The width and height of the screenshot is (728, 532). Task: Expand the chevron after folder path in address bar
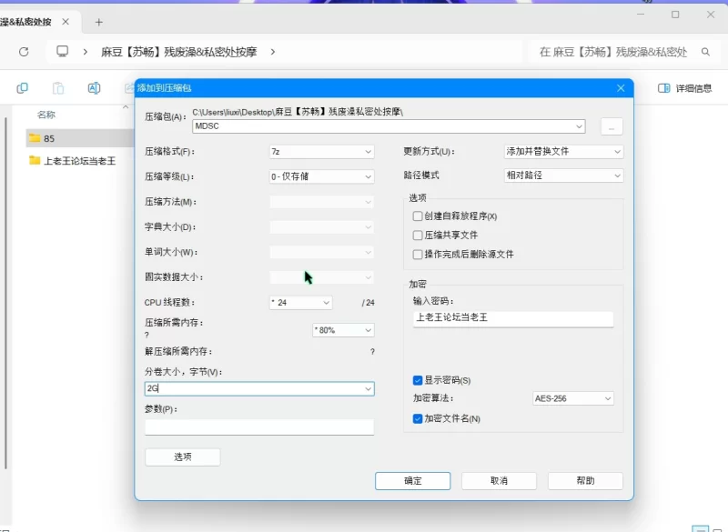[x=272, y=52]
